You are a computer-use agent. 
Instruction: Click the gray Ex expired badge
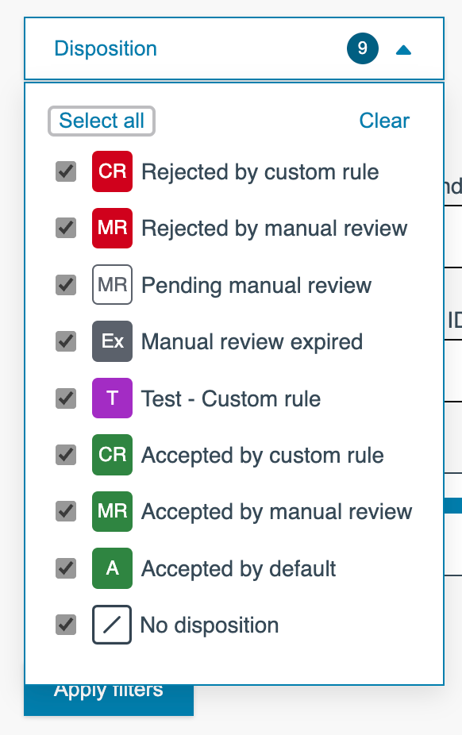pos(112,341)
